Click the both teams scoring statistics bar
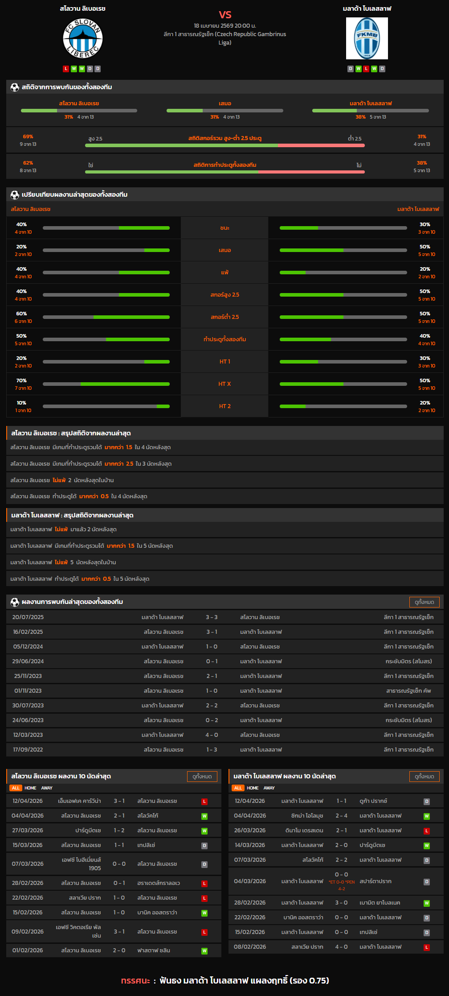Screen dimensions: 449x996 [x=225, y=172]
